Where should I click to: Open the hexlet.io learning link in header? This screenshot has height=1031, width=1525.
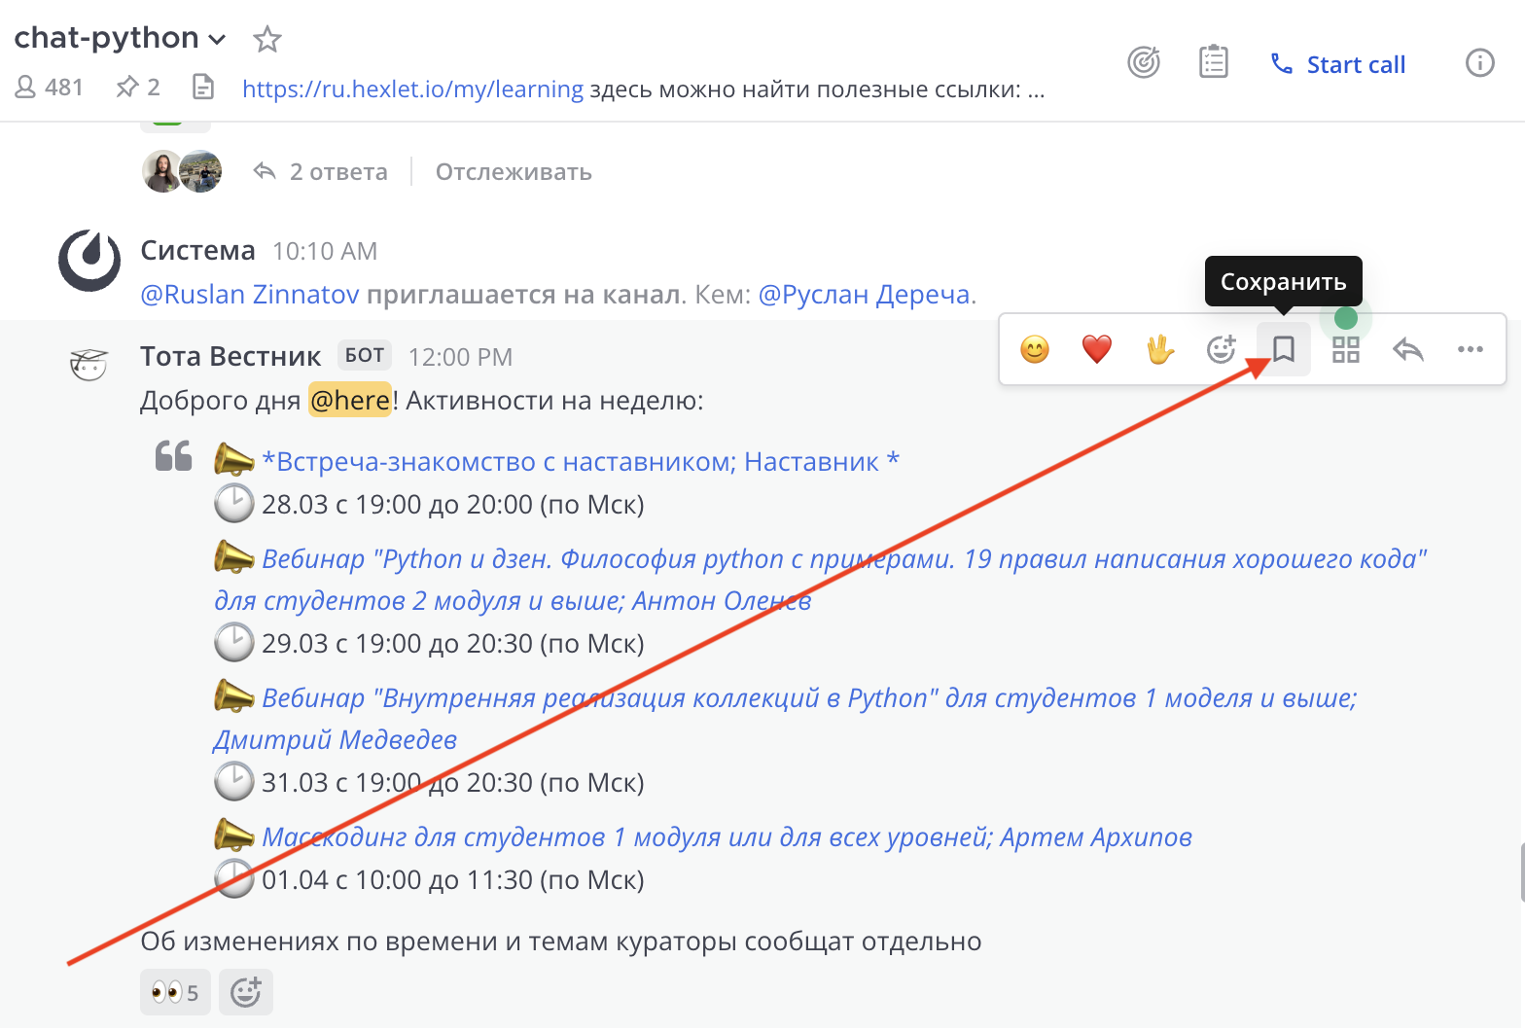[x=412, y=89]
